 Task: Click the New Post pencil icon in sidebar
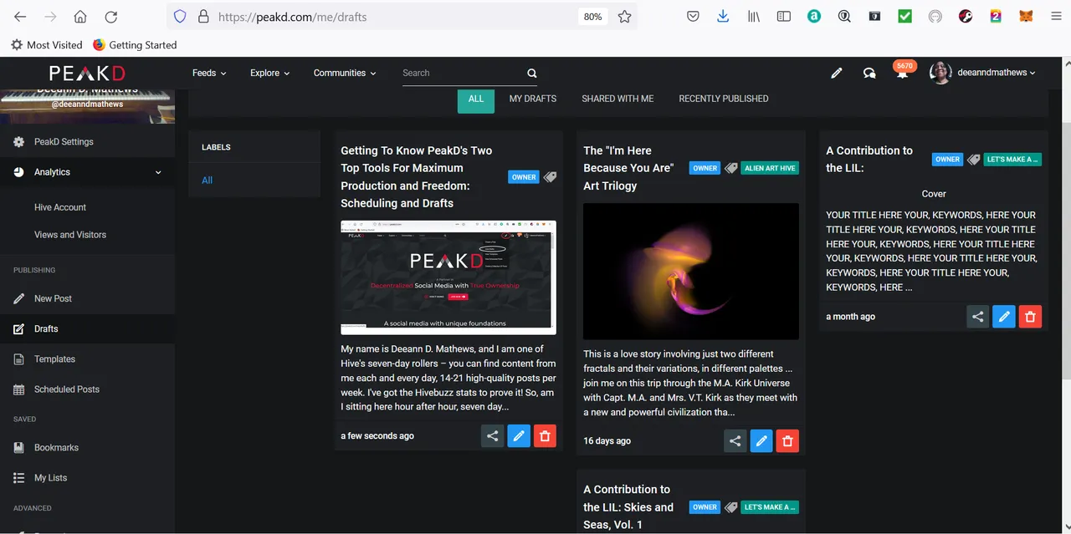[x=19, y=298]
